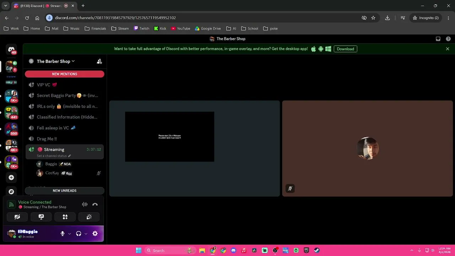The height and width of the screenshot is (256, 455).
Task: Open browser downloads
Action: [387, 18]
